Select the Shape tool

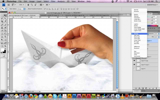click(x=5, y=40)
